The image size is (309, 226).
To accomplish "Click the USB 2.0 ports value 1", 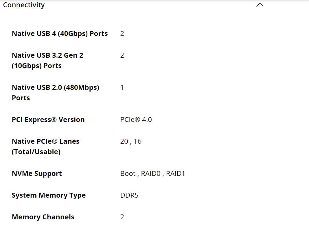I will (x=122, y=88).
